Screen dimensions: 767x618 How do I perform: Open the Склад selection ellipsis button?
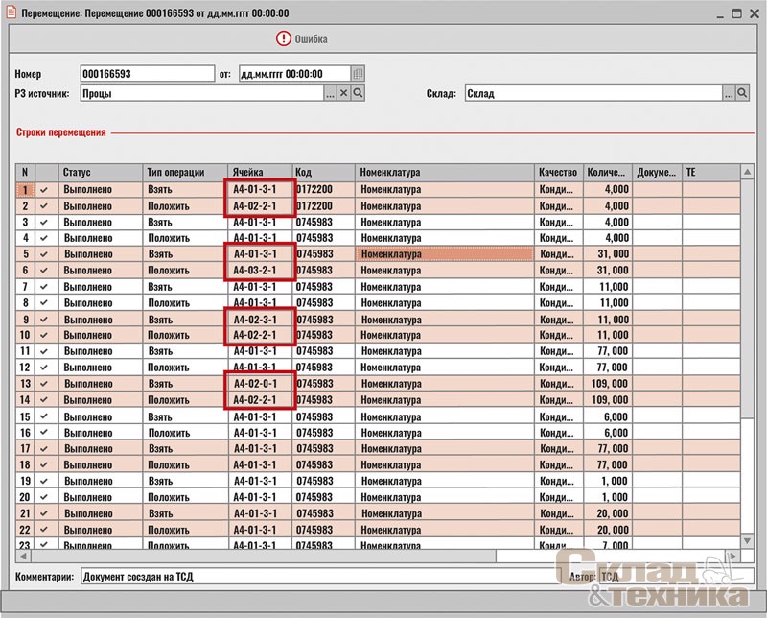tap(728, 93)
